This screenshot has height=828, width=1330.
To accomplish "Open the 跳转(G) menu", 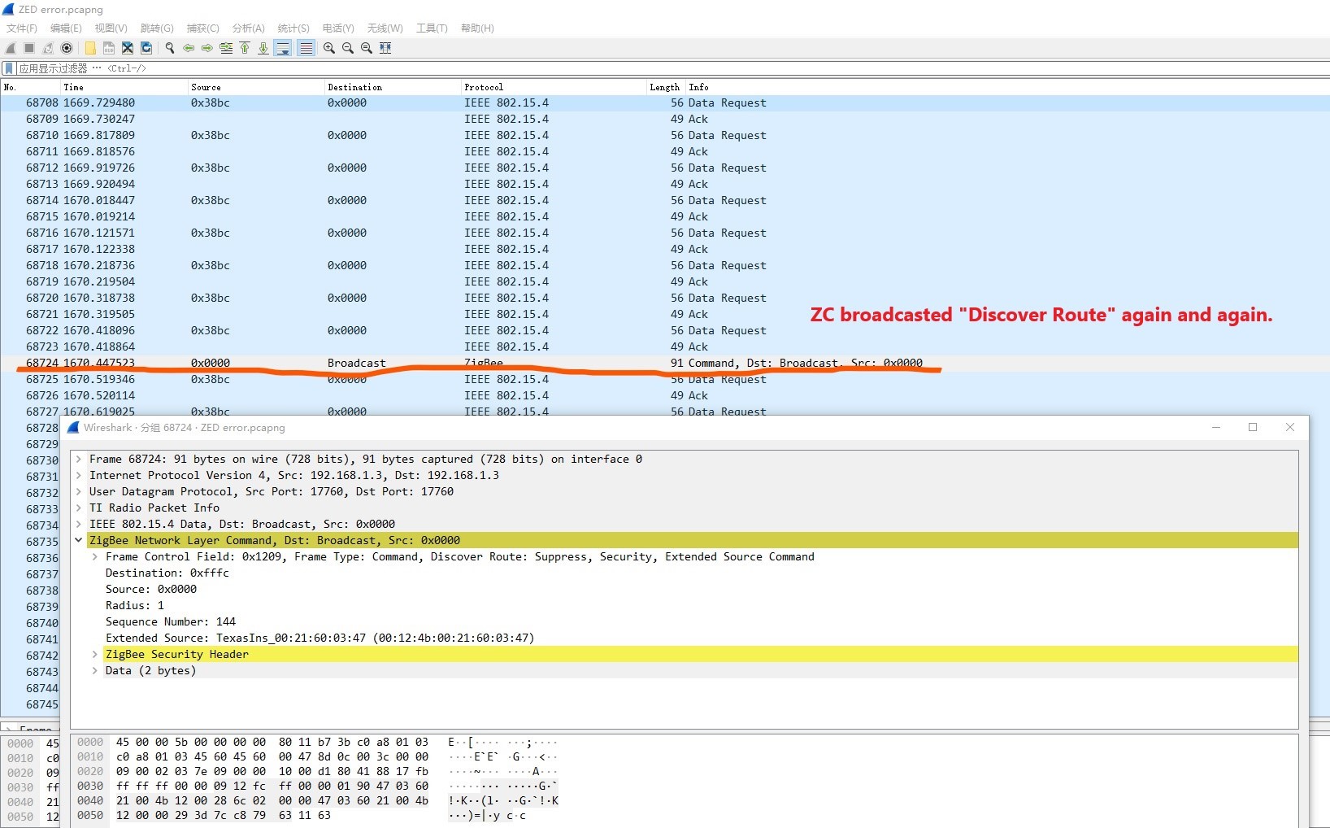I will coord(157,28).
